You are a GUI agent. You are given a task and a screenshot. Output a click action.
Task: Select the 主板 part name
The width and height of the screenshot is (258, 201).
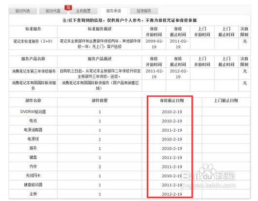33,194
